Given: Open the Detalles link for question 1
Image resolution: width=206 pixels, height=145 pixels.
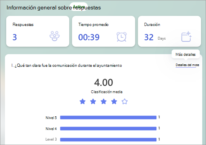Looking at the screenshot, I should (x=187, y=65).
